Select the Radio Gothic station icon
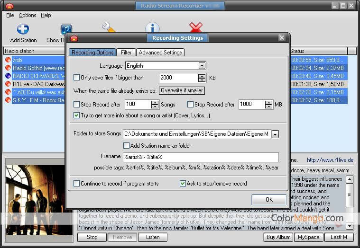 8,68
